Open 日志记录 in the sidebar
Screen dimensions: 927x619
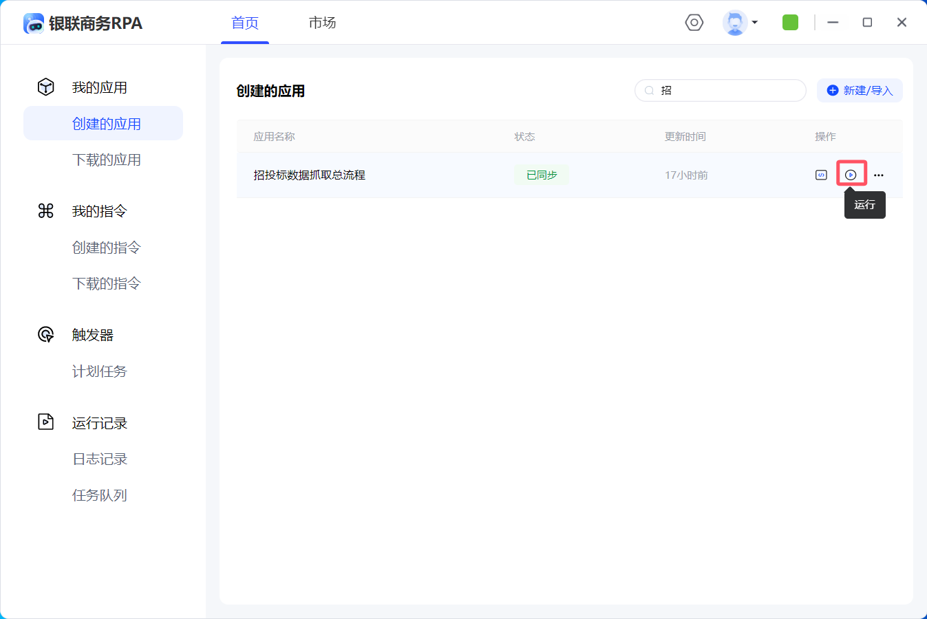click(100, 459)
